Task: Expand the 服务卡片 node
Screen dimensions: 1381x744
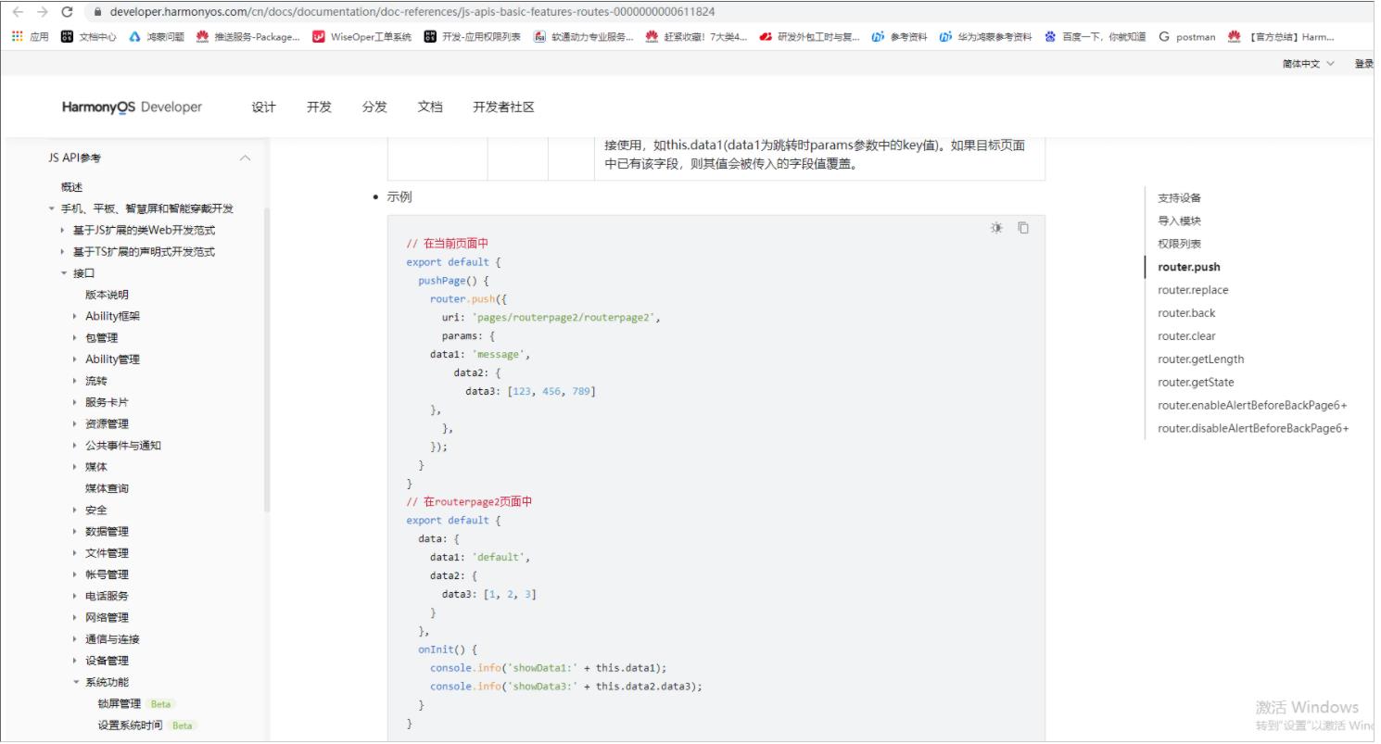Action: [x=75, y=402]
